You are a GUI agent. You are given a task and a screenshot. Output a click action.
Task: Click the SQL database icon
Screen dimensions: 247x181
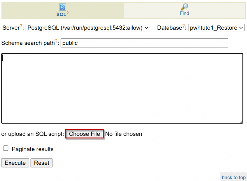62,7
